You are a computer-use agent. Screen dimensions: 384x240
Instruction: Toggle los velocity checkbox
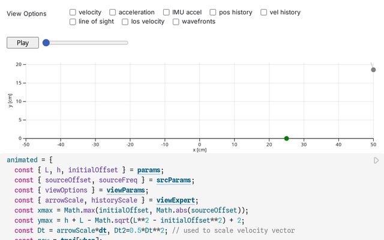[x=125, y=22]
